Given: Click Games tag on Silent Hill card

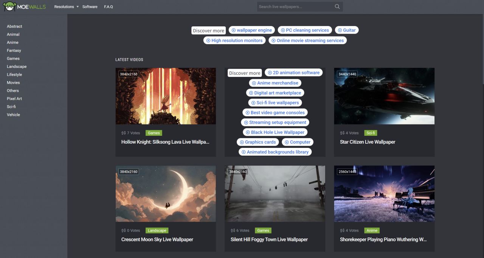Looking at the screenshot, I should (263, 230).
